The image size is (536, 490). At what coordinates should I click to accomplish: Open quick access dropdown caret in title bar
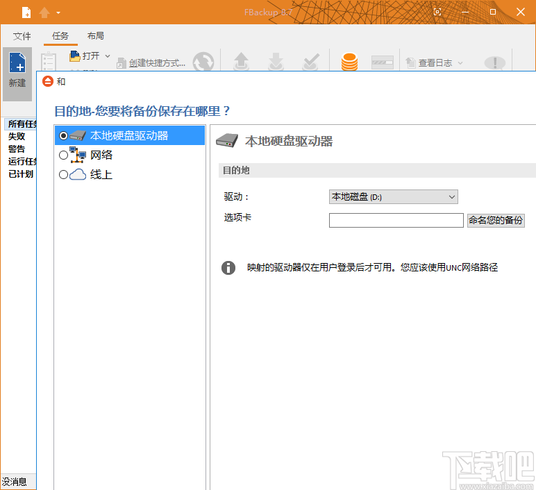[58, 13]
